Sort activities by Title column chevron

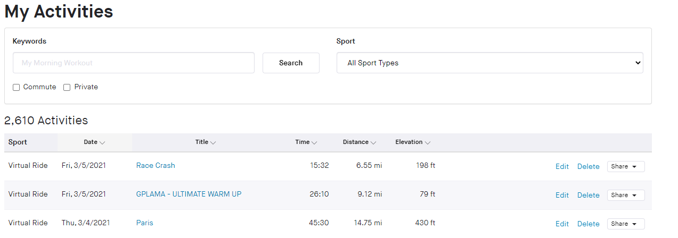pyautogui.click(x=213, y=142)
